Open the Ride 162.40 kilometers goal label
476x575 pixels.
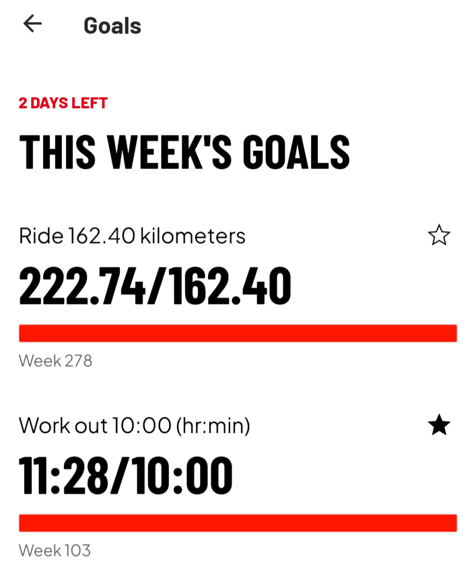point(132,236)
